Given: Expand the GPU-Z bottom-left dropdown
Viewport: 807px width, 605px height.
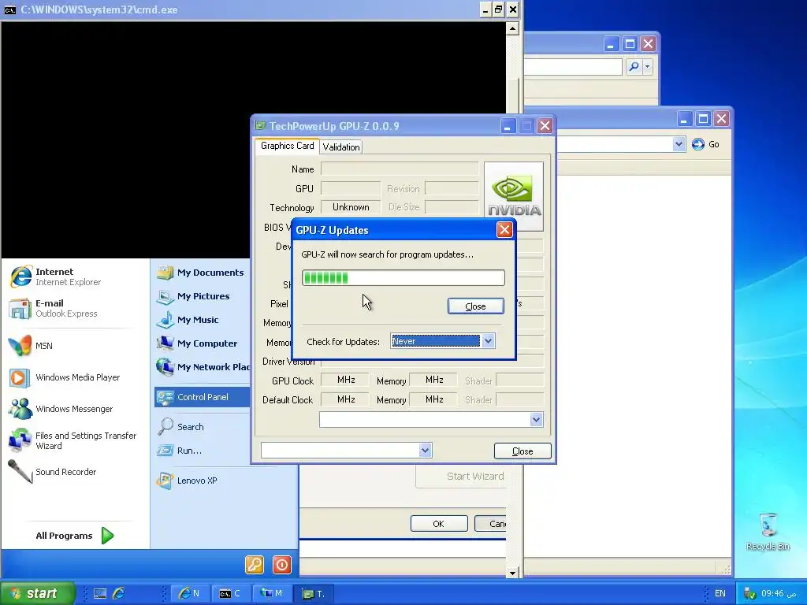Looking at the screenshot, I should coord(425,450).
